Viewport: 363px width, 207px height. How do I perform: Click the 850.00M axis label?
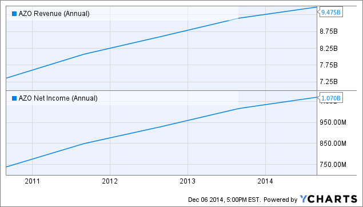coord(333,144)
